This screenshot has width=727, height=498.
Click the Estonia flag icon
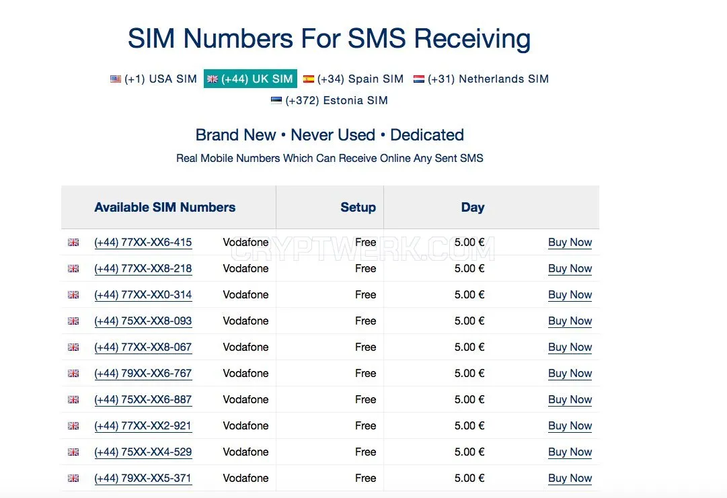coord(276,101)
